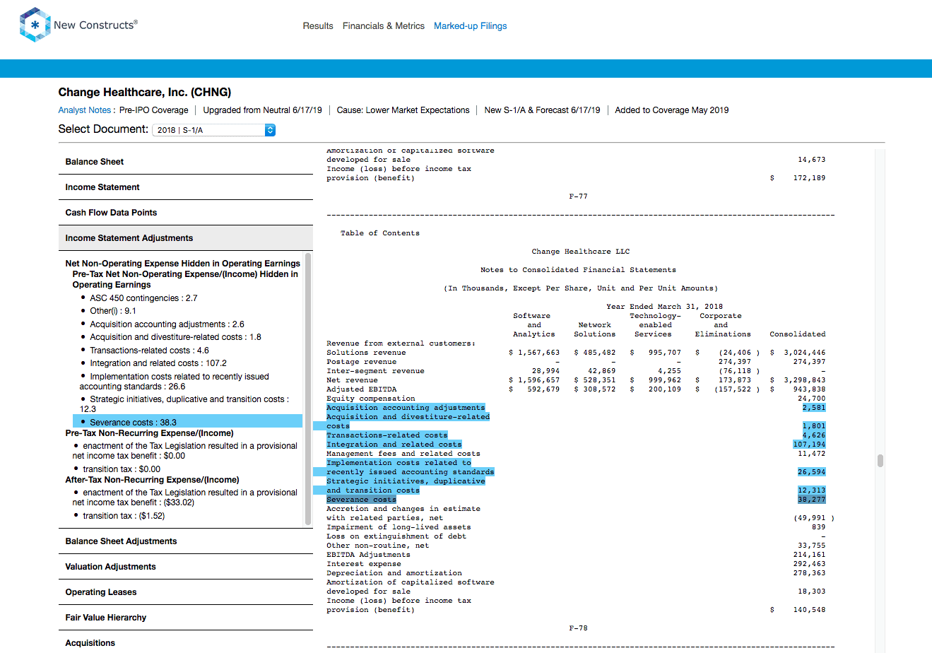Viewport: 932px width, 653px height.
Task: Select Other(i) : 9.1 item
Action: [x=113, y=311]
